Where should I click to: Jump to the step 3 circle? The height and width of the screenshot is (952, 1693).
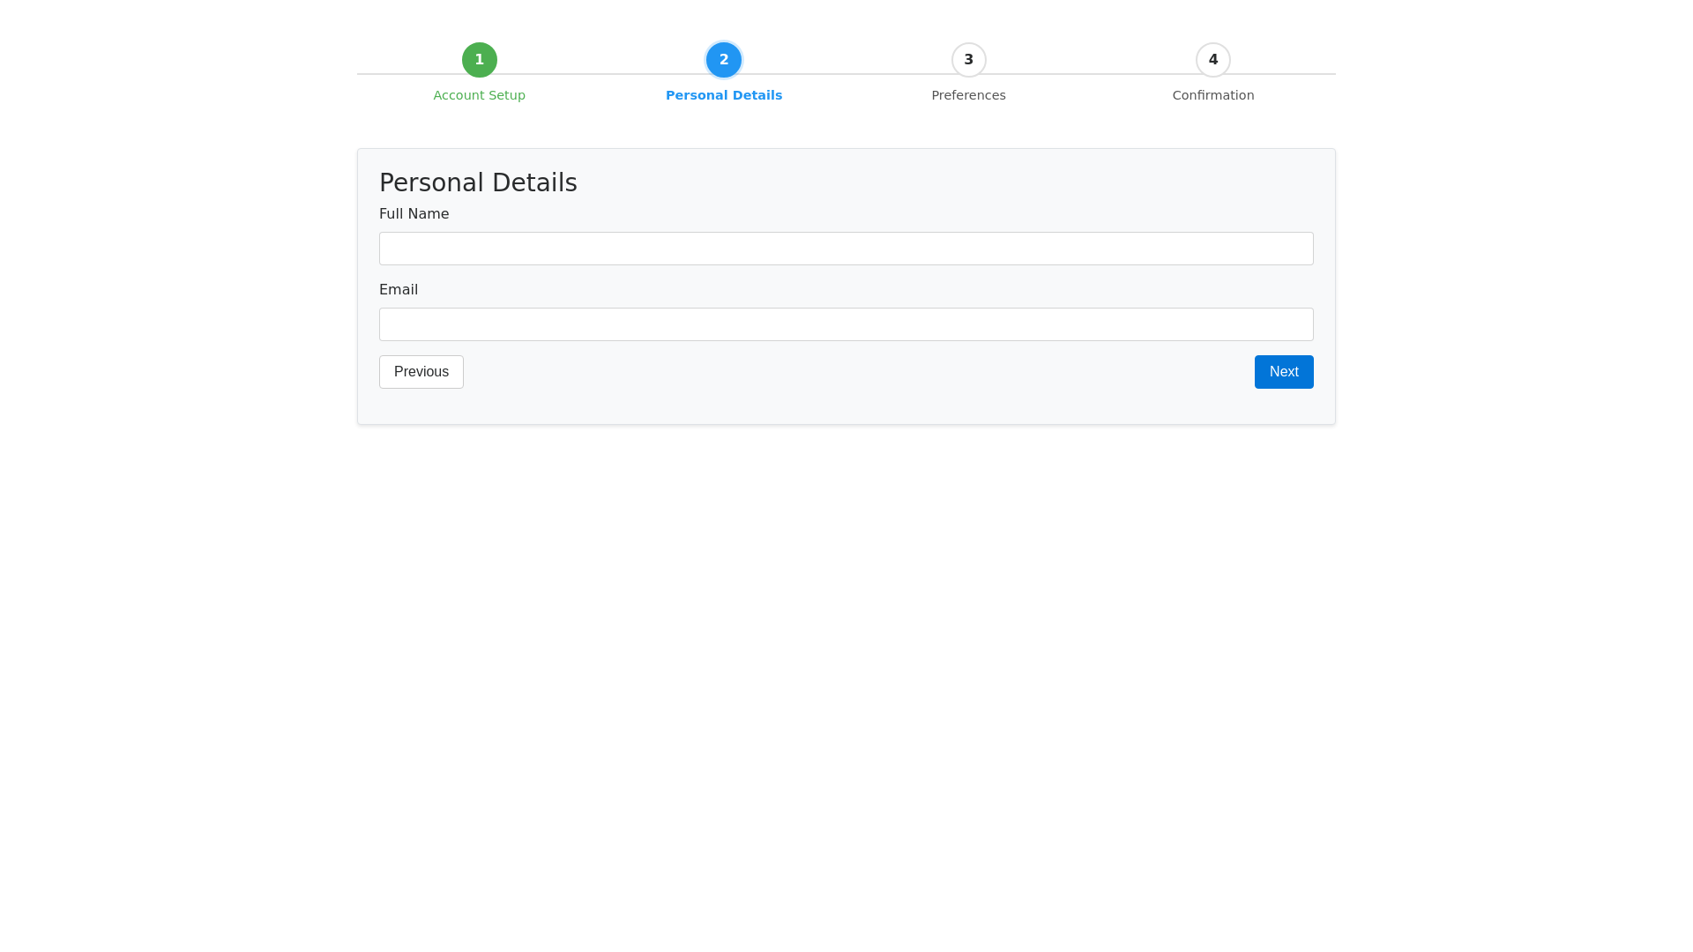[968, 60]
